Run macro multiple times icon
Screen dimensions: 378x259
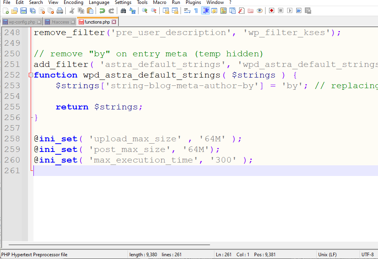click(299, 11)
